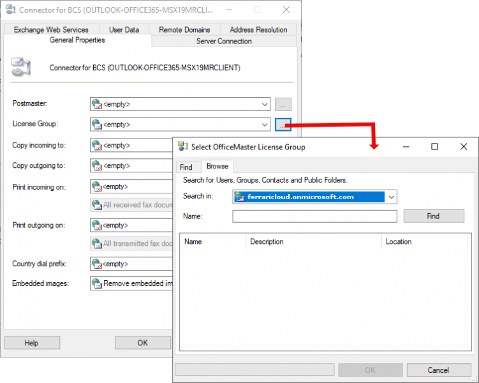Screen dimensions: 479x383
Task: Select the Browse tab in license dialog
Action: (x=217, y=166)
